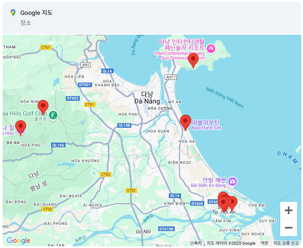The image size is (303, 248).
Task: Zoom in with the plus button
Action: [289, 210]
